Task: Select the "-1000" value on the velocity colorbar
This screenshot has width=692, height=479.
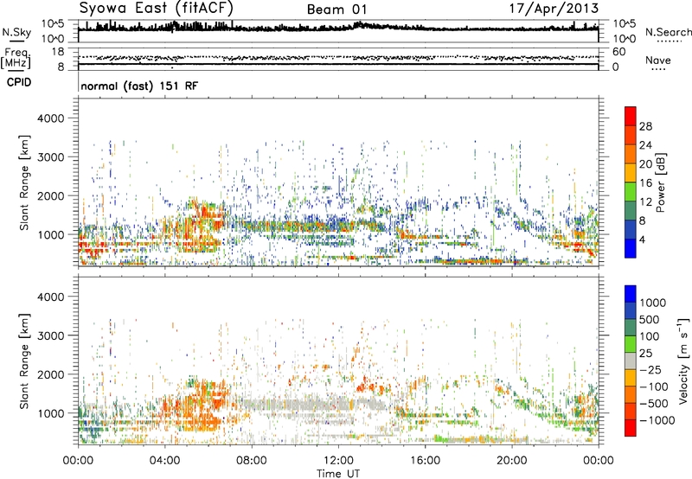Action: point(657,420)
